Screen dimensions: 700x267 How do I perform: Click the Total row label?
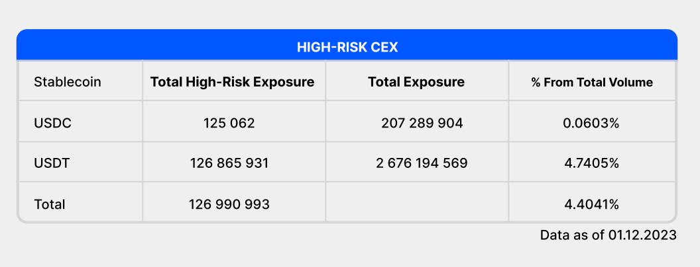pyautogui.click(x=50, y=204)
